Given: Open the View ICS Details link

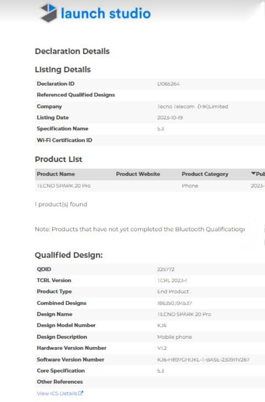Looking at the screenshot, I should (57, 393).
